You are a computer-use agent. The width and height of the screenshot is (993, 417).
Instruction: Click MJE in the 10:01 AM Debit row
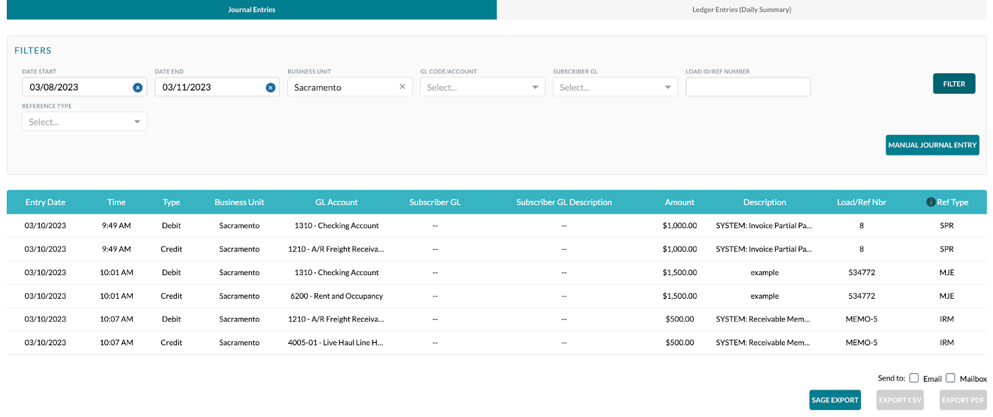(946, 273)
